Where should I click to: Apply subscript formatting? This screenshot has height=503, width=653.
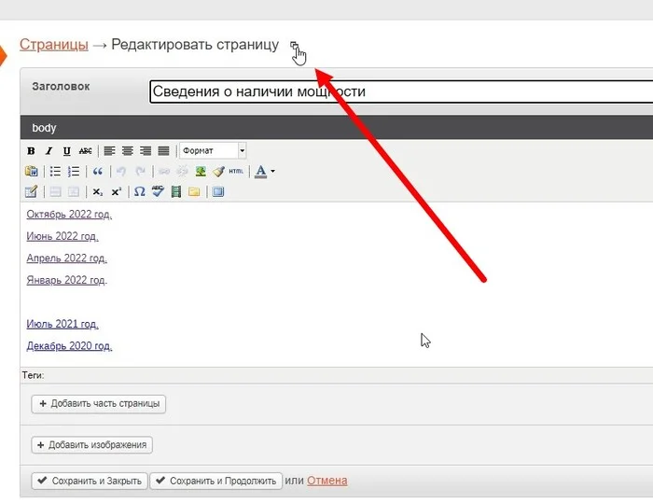(97, 191)
